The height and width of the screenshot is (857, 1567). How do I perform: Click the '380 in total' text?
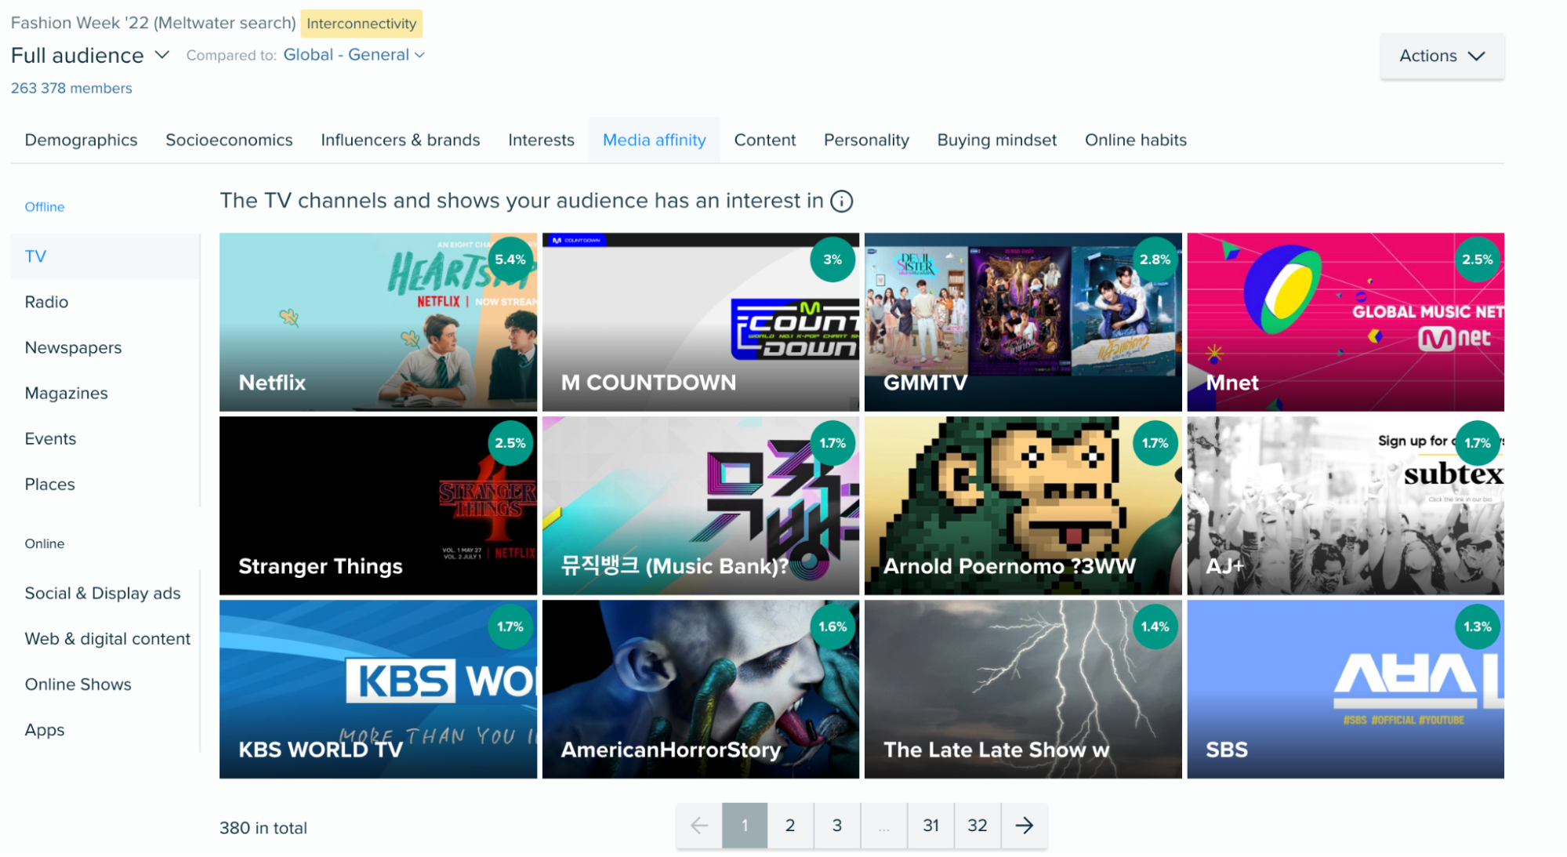click(x=263, y=828)
